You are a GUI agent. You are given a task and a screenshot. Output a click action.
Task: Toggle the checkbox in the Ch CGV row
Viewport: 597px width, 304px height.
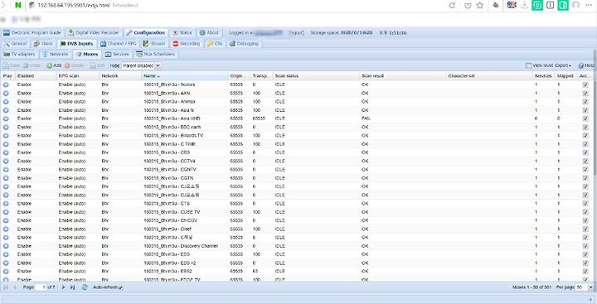585,220
